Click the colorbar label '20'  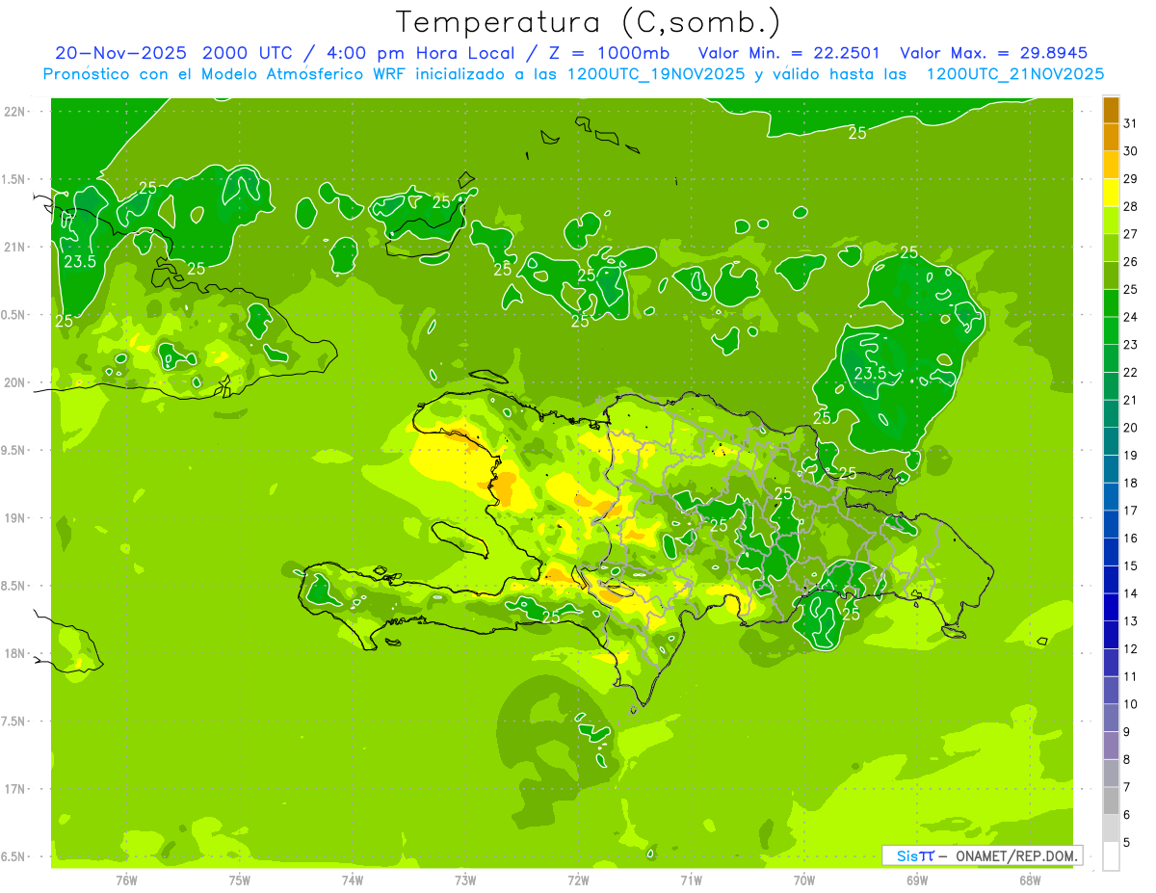pos(1131,428)
